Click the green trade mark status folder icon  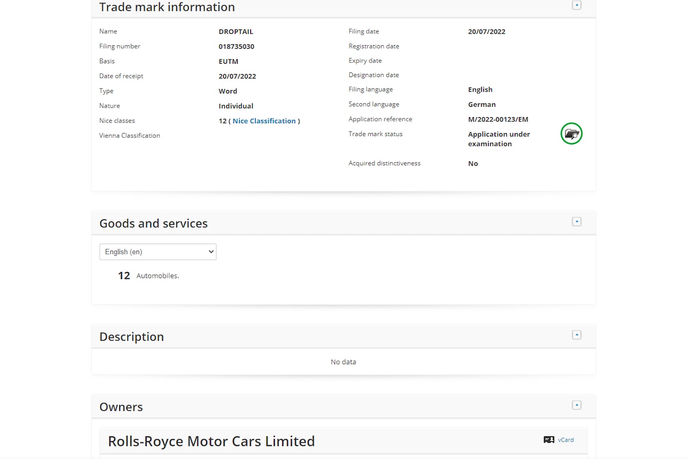click(571, 134)
